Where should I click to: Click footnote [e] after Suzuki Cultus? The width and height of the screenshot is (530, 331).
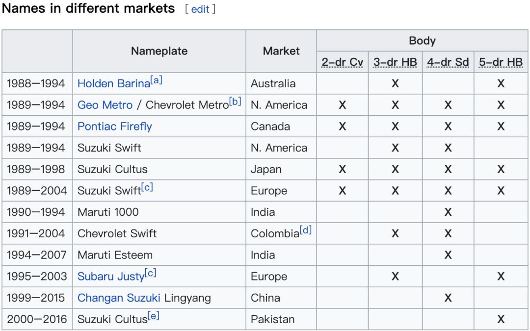153,316
